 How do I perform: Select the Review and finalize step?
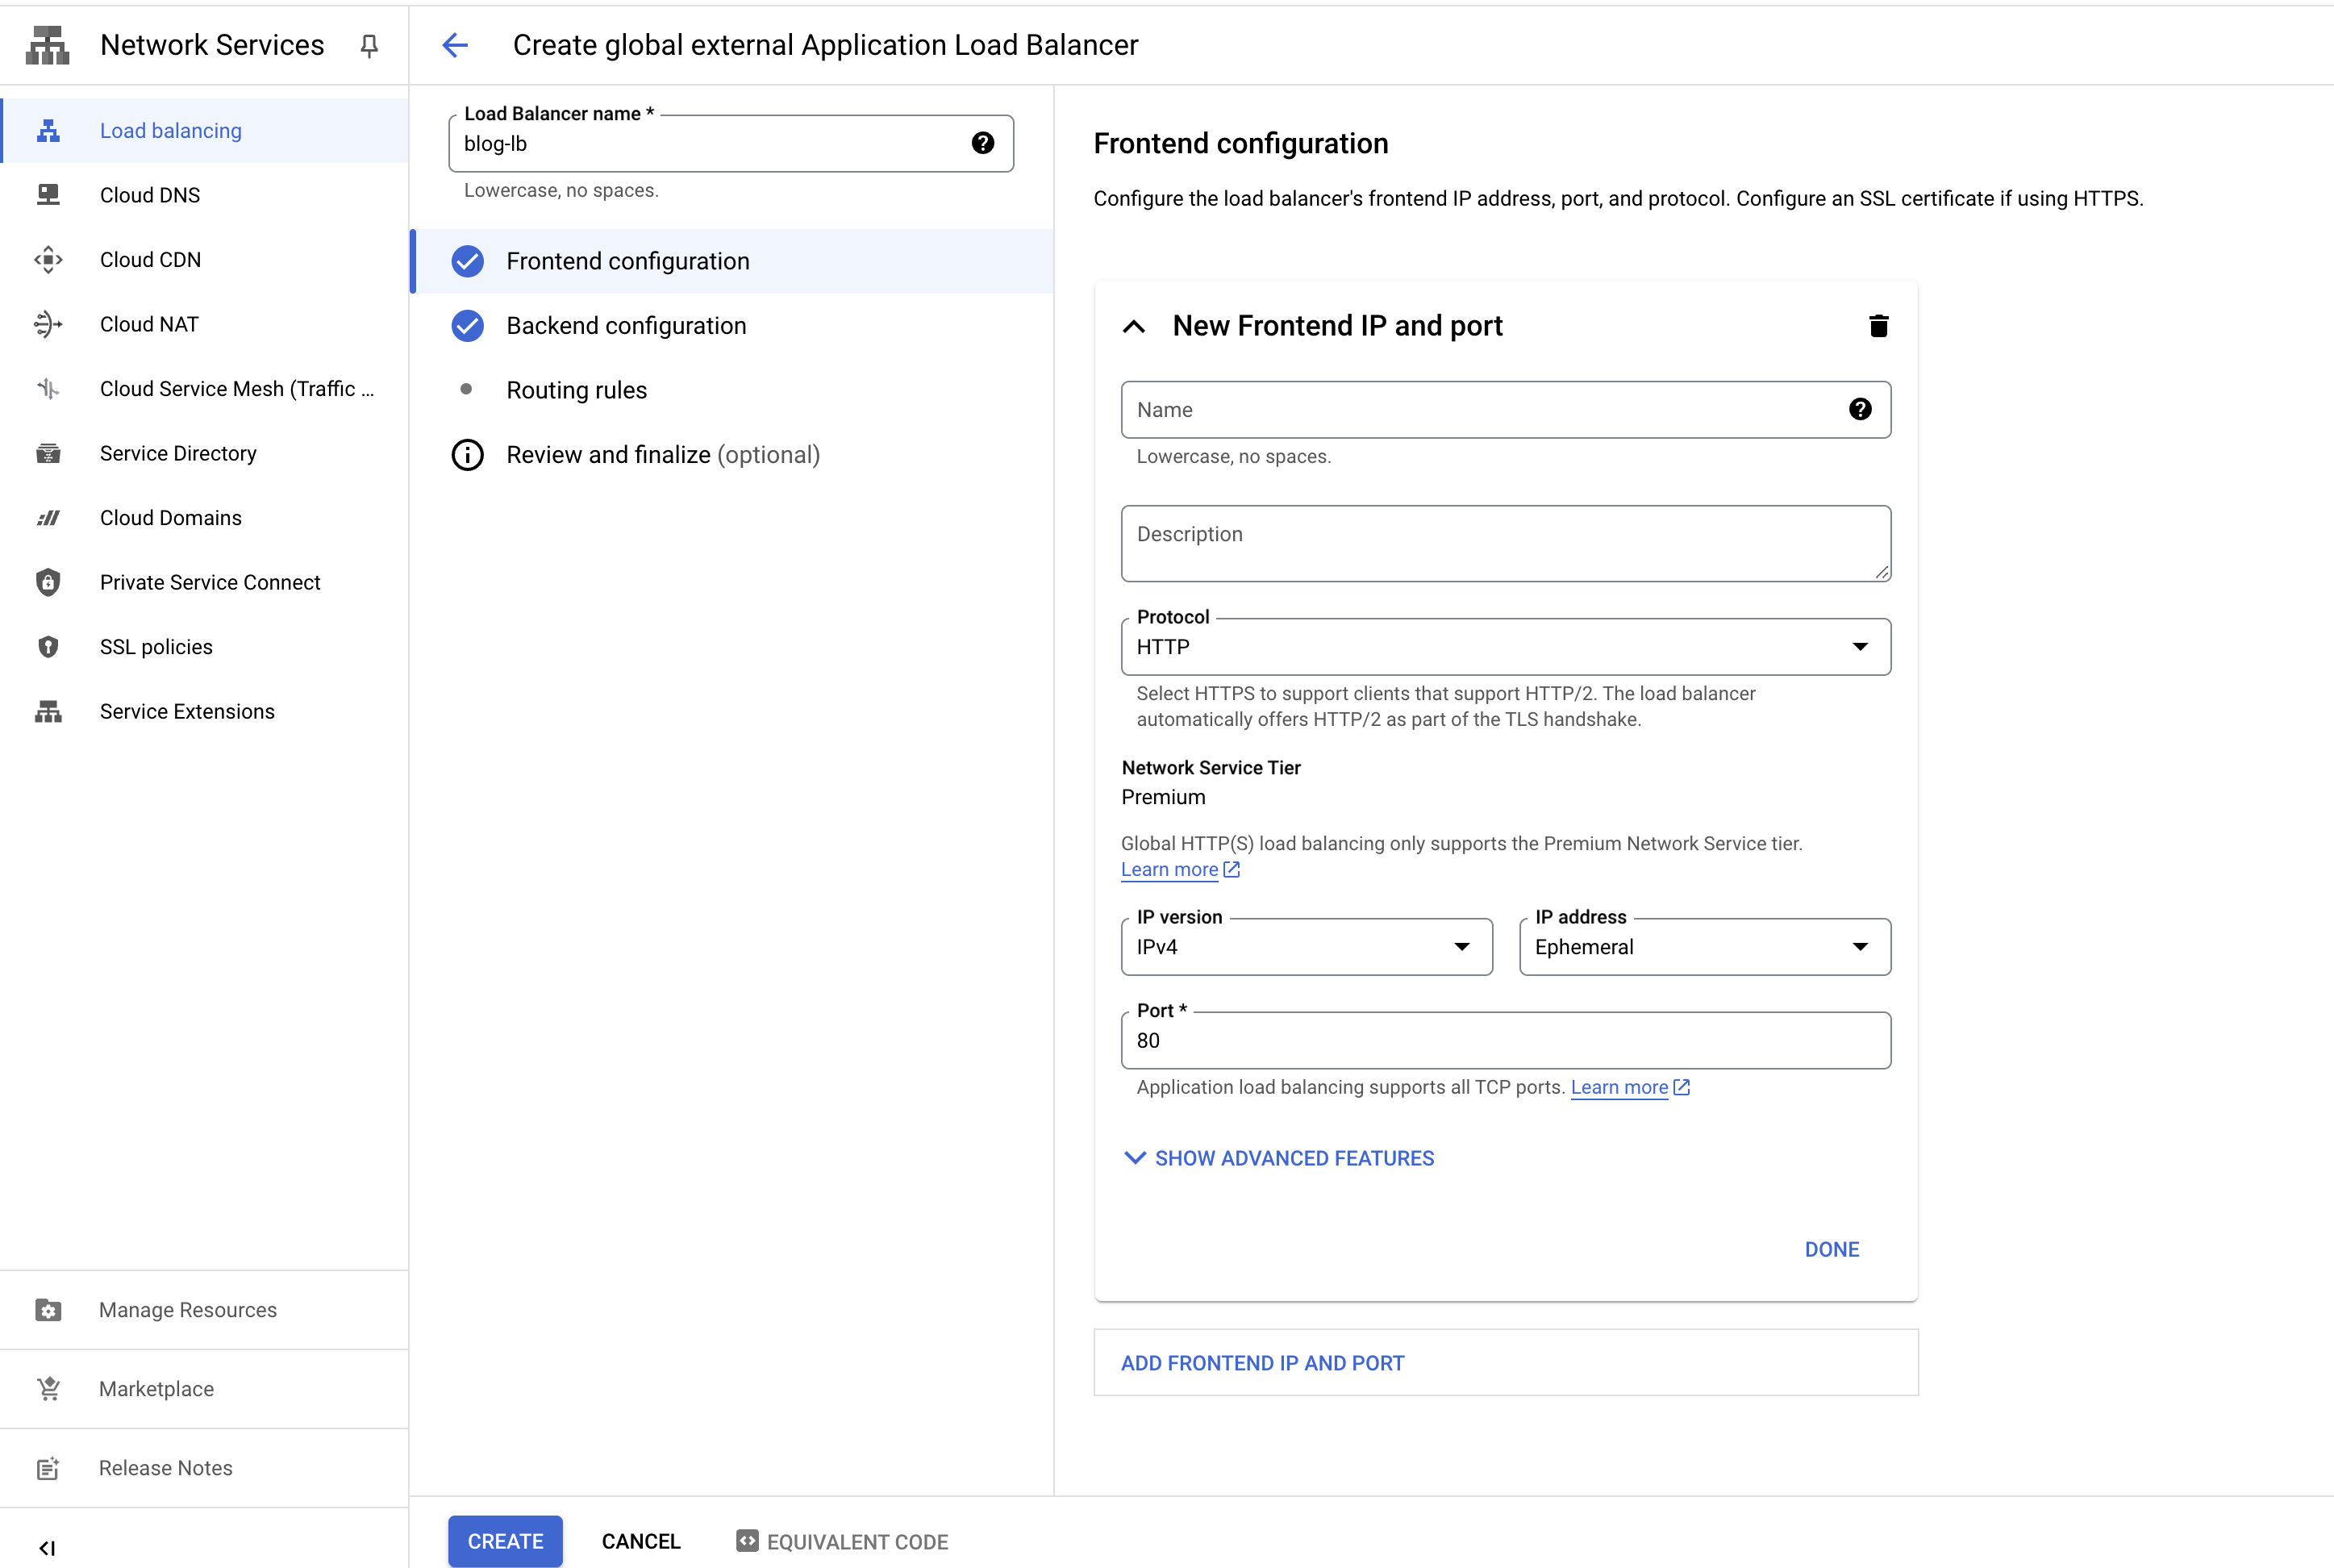pos(732,455)
